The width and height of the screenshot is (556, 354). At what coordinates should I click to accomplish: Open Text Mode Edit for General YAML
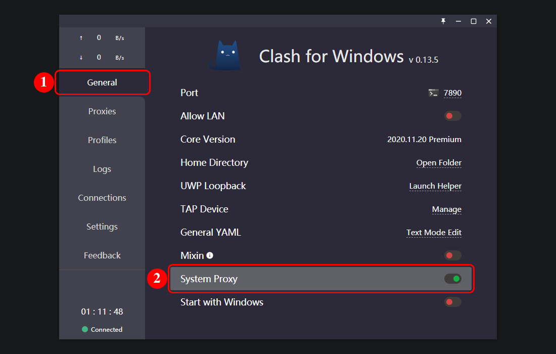(x=434, y=233)
